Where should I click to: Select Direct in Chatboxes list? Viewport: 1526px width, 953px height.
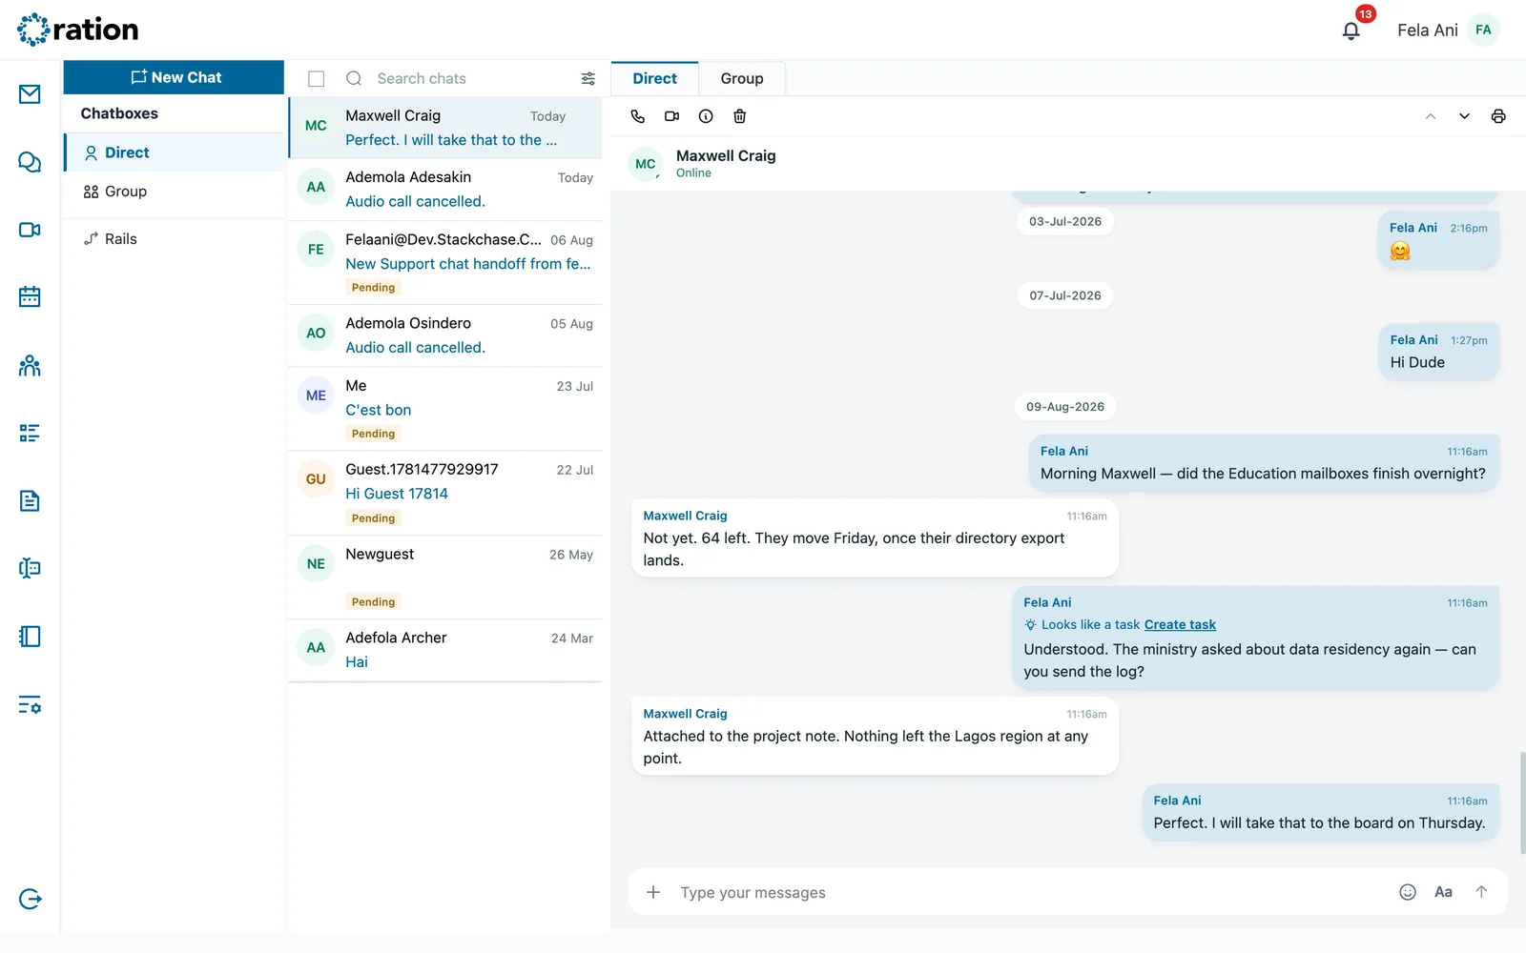pos(175,152)
